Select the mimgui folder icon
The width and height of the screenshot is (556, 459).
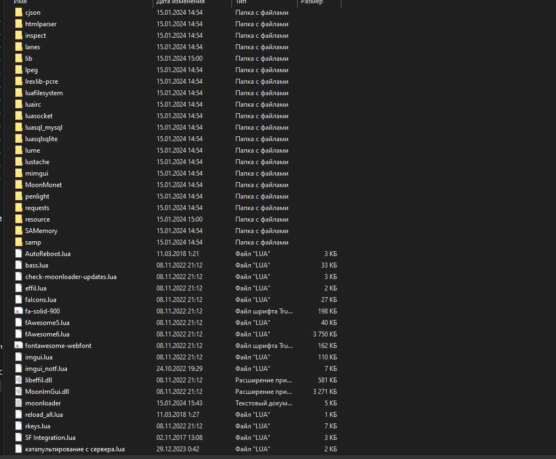(19, 173)
